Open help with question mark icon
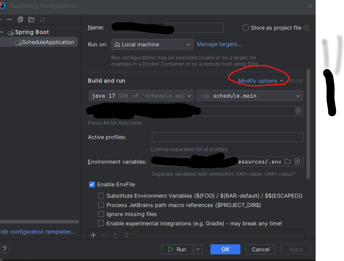344x261 pixels. [x=4, y=249]
